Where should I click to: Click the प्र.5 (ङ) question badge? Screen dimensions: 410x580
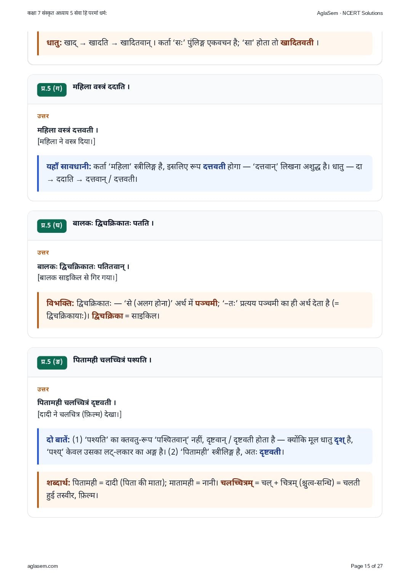[52, 362]
